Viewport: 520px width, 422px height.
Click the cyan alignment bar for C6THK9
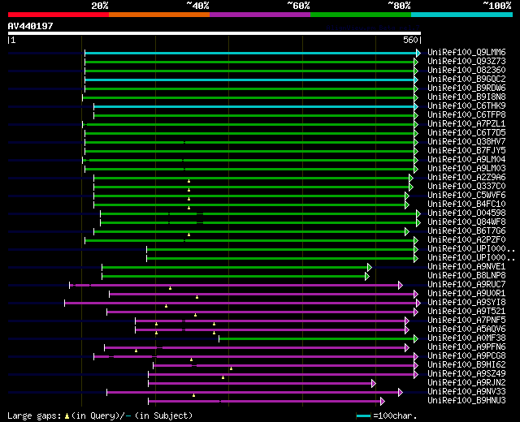point(254,106)
